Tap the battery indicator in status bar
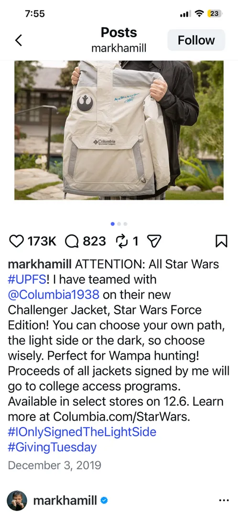The image size is (238, 516). pyautogui.click(x=215, y=13)
